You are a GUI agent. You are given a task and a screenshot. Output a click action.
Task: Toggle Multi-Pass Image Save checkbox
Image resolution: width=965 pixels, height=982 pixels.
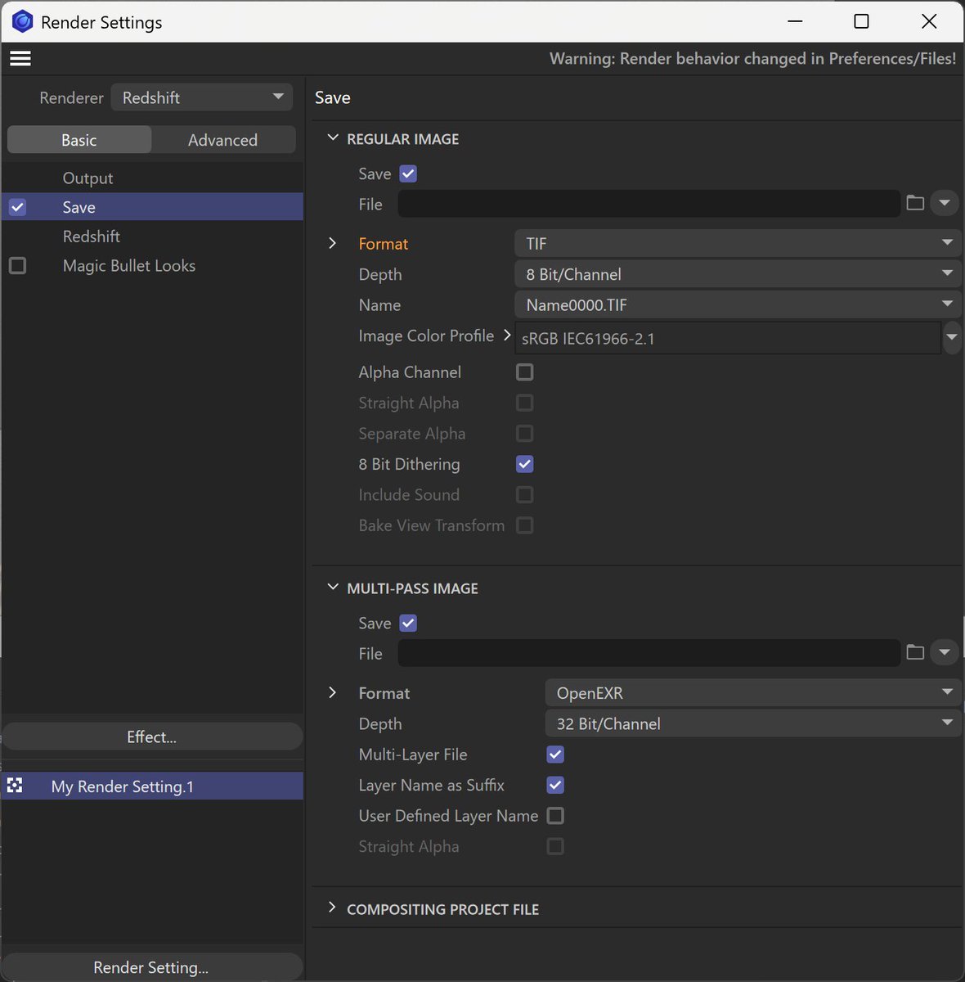point(408,623)
